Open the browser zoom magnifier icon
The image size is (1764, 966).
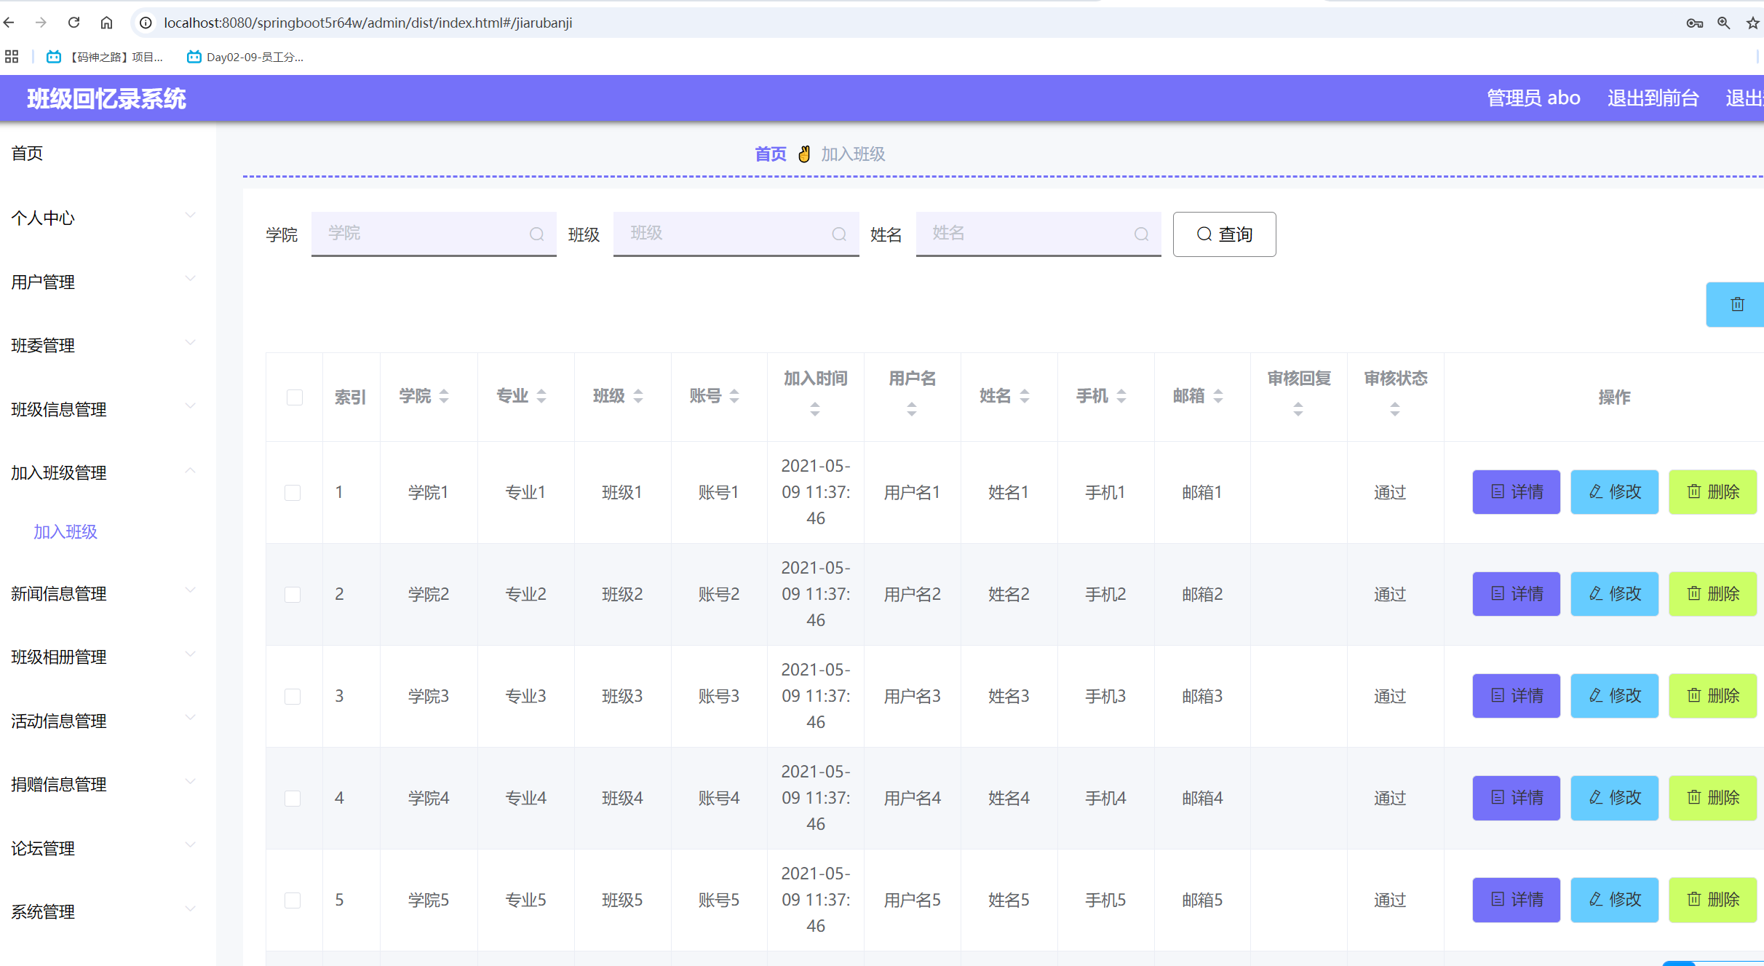point(1723,23)
